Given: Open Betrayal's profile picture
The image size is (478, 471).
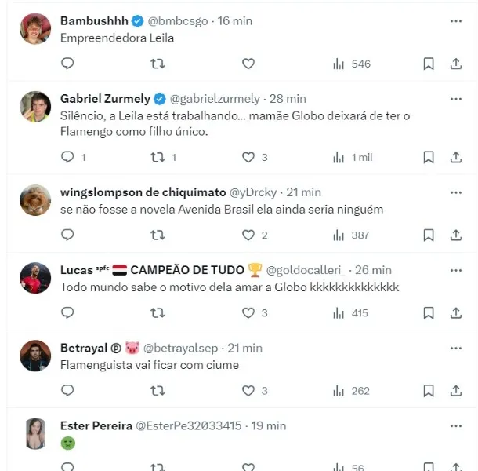Looking at the screenshot, I should point(35,356).
